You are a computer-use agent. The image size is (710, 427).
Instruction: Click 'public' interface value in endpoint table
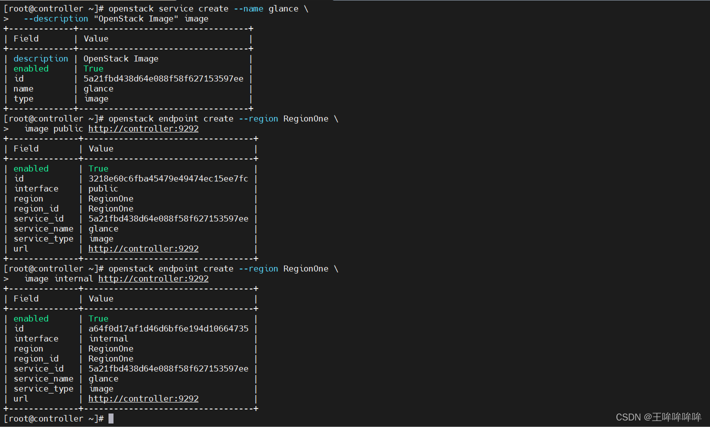pos(103,188)
